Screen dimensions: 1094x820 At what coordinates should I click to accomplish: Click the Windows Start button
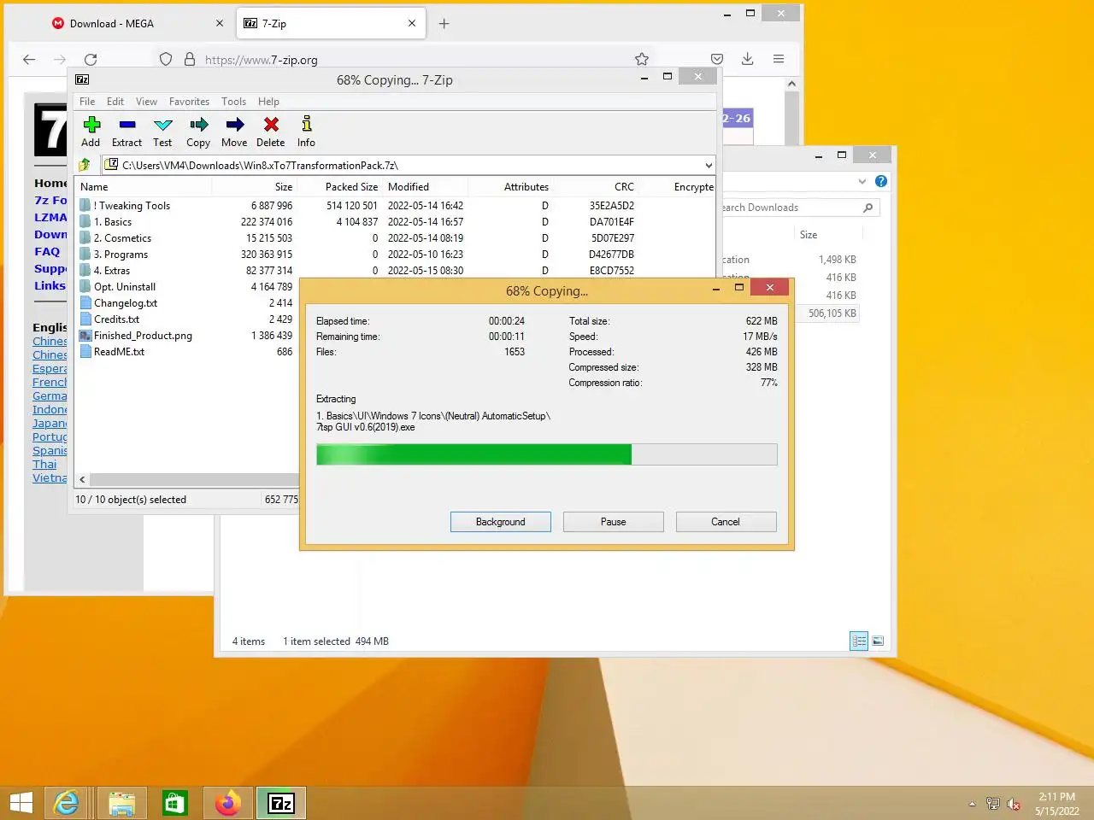point(21,803)
